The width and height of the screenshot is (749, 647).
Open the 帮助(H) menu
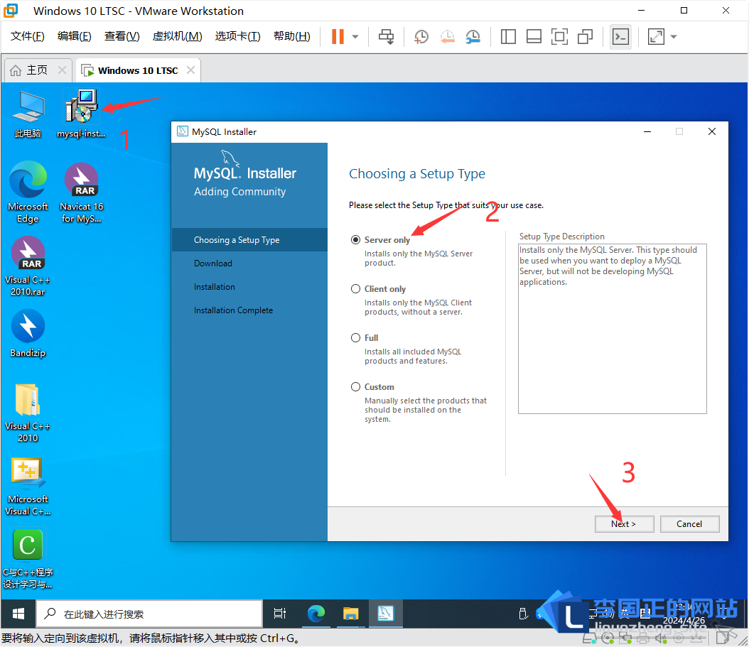point(292,36)
